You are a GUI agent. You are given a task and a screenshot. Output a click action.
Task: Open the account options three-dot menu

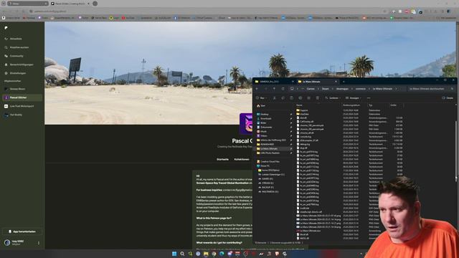[x=39, y=243]
